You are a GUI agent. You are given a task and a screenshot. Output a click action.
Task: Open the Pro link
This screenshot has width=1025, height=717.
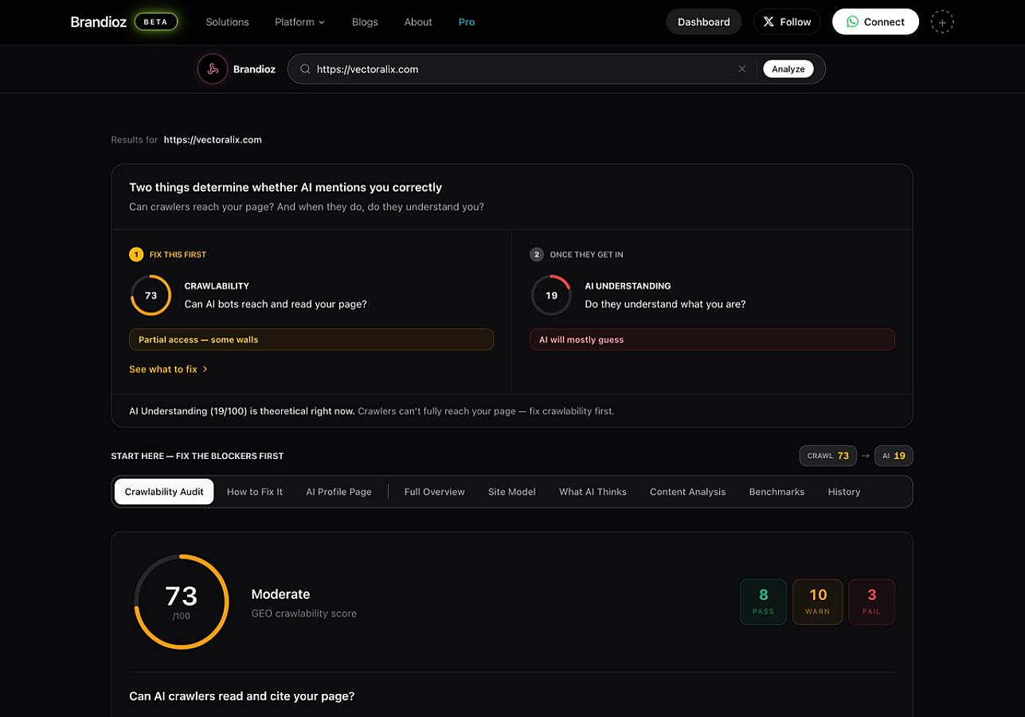click(467, 22)
